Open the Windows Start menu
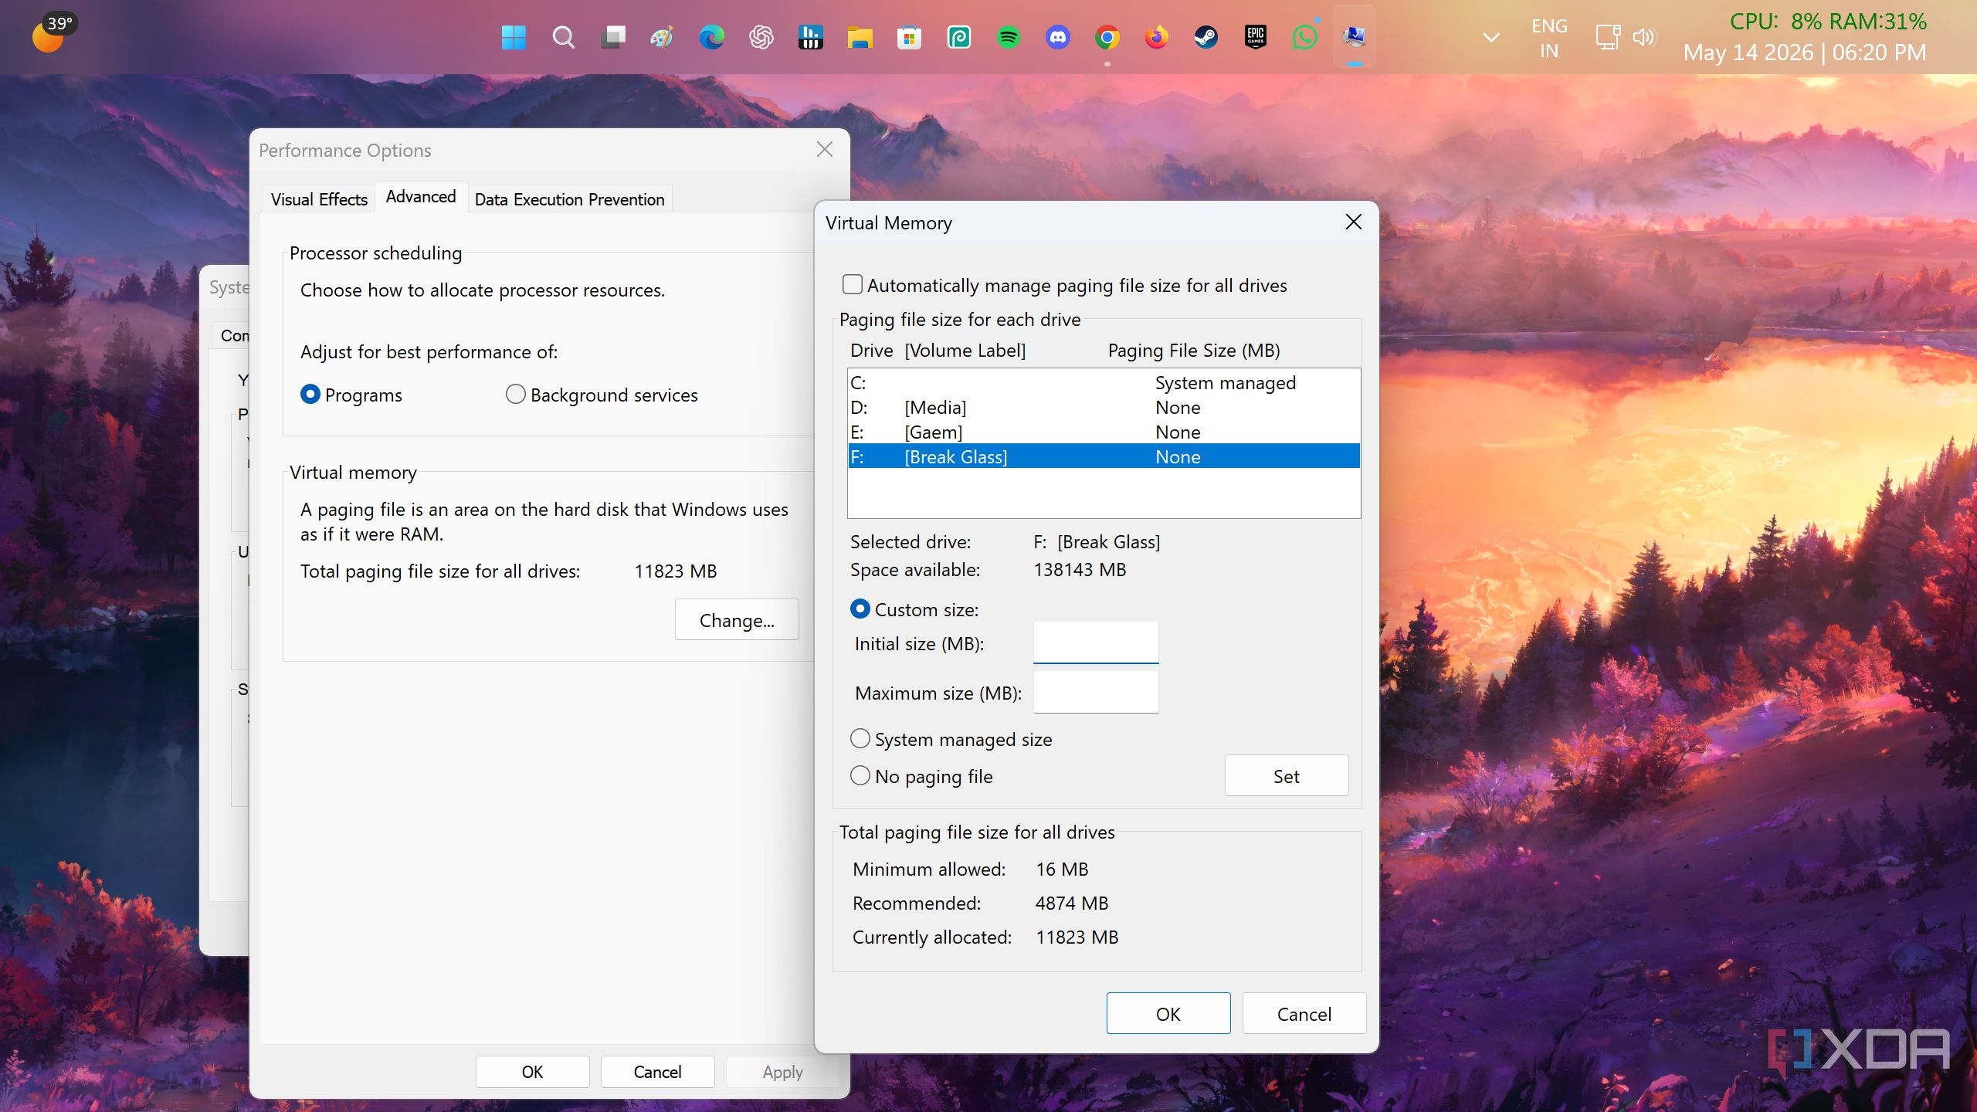Viewport: 1977px width, 1112px height. pos(514,37)
